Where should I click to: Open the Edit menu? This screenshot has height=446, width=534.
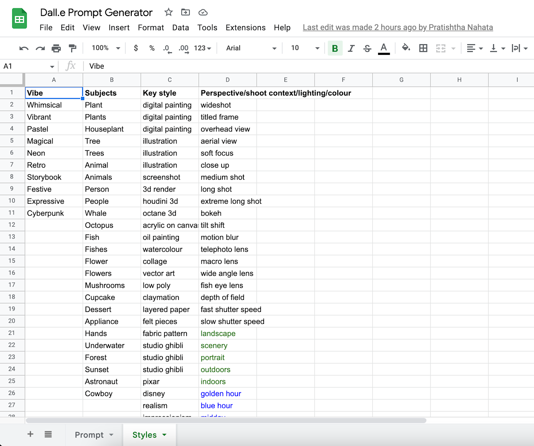(68, 27)
